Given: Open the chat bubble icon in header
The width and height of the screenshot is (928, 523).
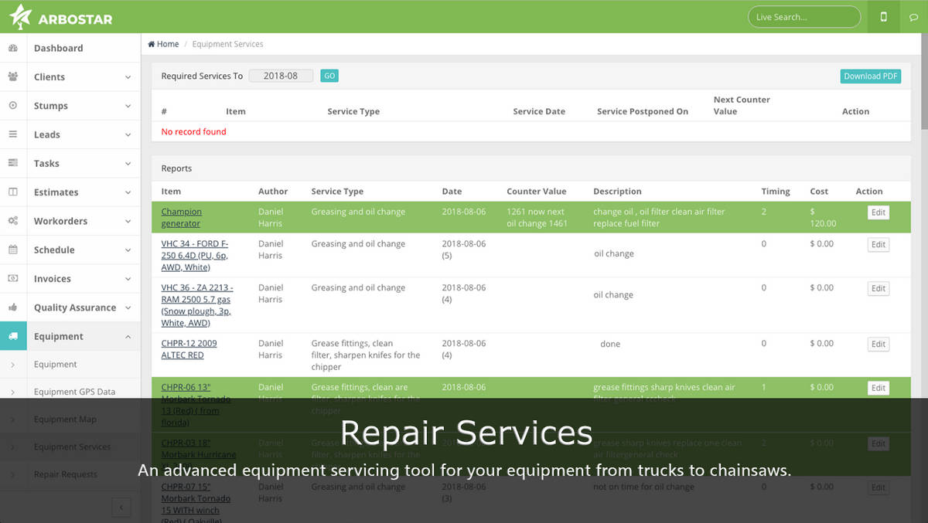Looking at the screenshot, I should [913, 17].
